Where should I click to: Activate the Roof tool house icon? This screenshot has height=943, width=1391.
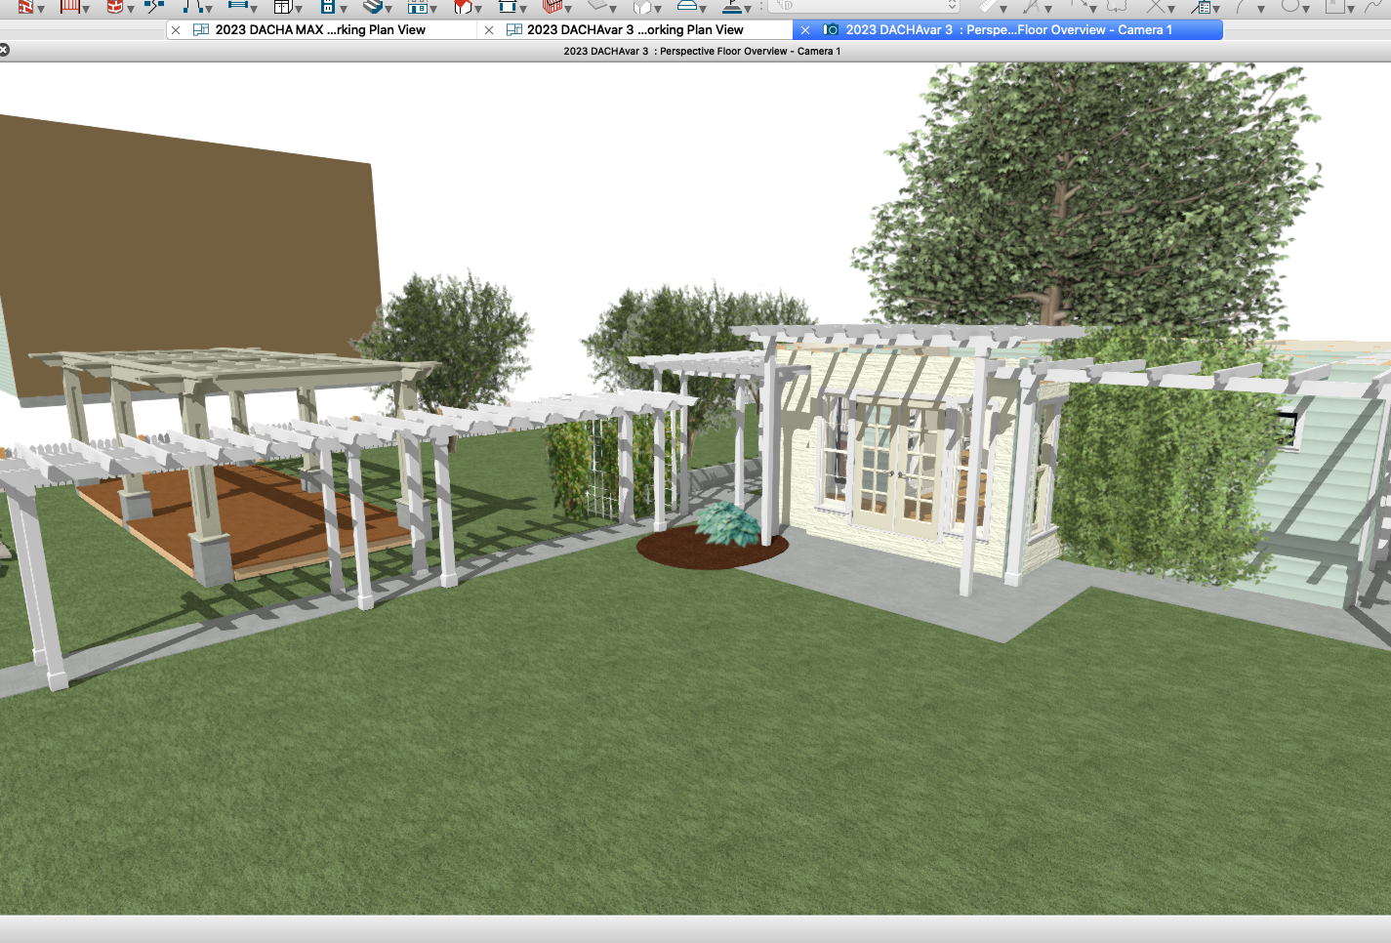click(x=462, y=6)
